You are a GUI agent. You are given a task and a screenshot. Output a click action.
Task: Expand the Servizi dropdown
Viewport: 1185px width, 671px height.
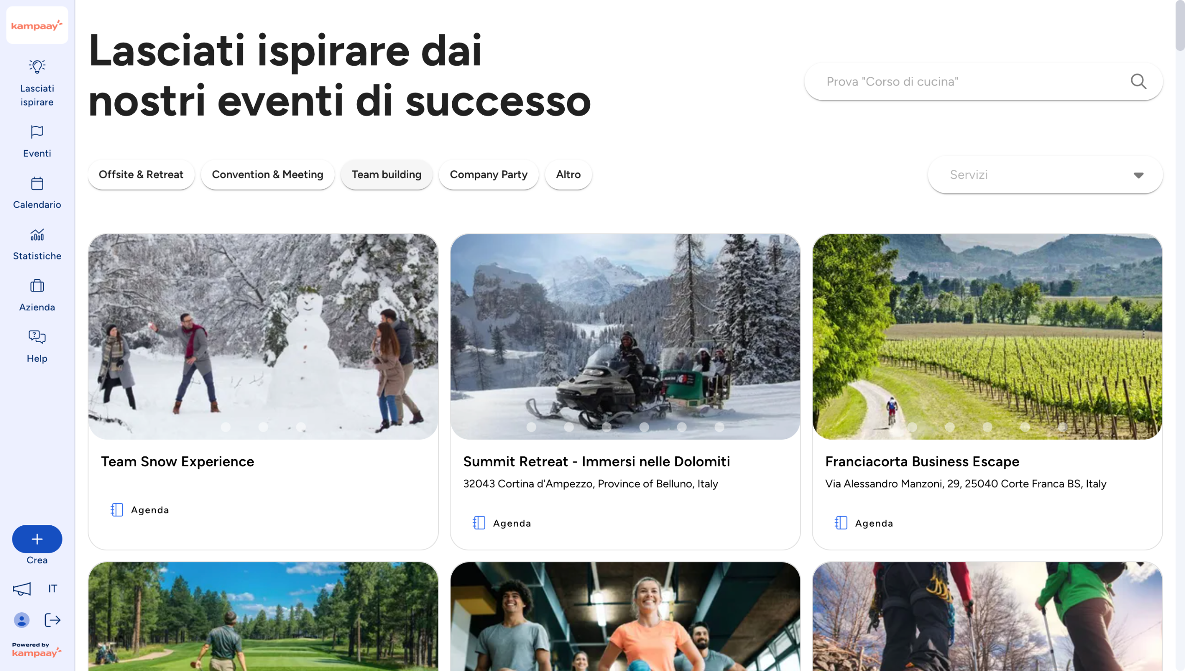(1045, 175)
